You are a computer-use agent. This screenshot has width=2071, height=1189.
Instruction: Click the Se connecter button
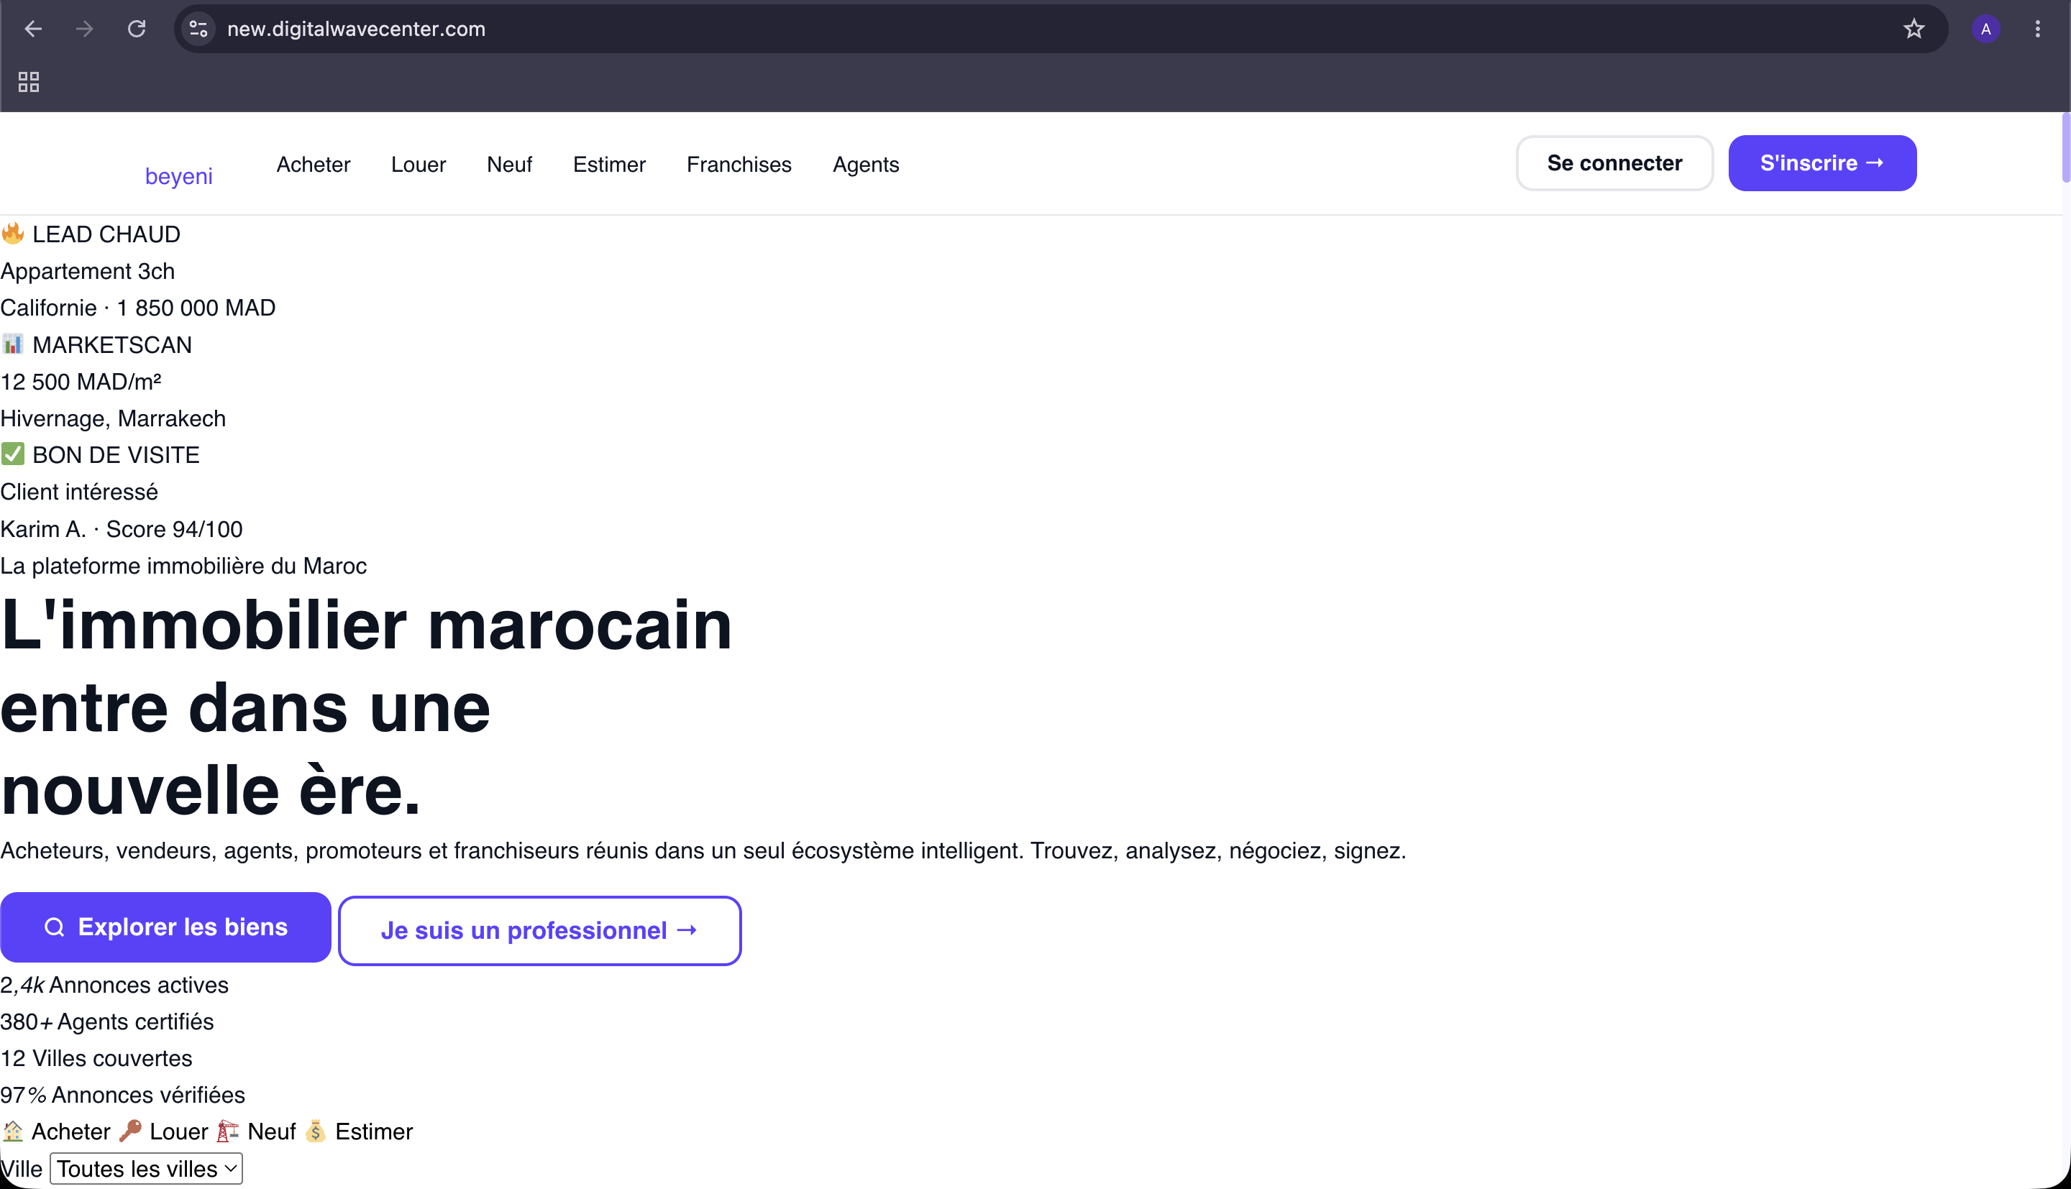(x=1614, y=163)
